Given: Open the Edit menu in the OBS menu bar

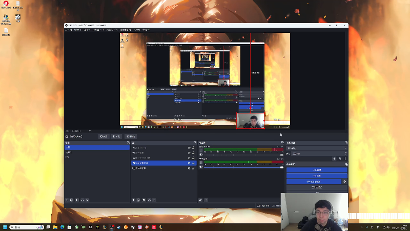Looking at the screenshot, I should coord(78,30).
